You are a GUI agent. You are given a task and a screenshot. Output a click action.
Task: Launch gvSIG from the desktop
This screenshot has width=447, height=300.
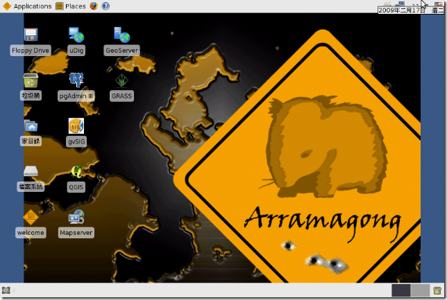pyautogui.click(x=76, y=126)
